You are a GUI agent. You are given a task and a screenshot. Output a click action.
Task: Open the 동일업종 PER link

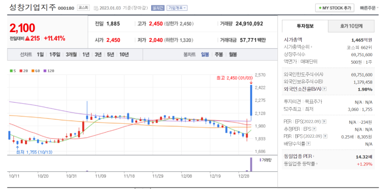pyautogui.click(x=299, y=156)
